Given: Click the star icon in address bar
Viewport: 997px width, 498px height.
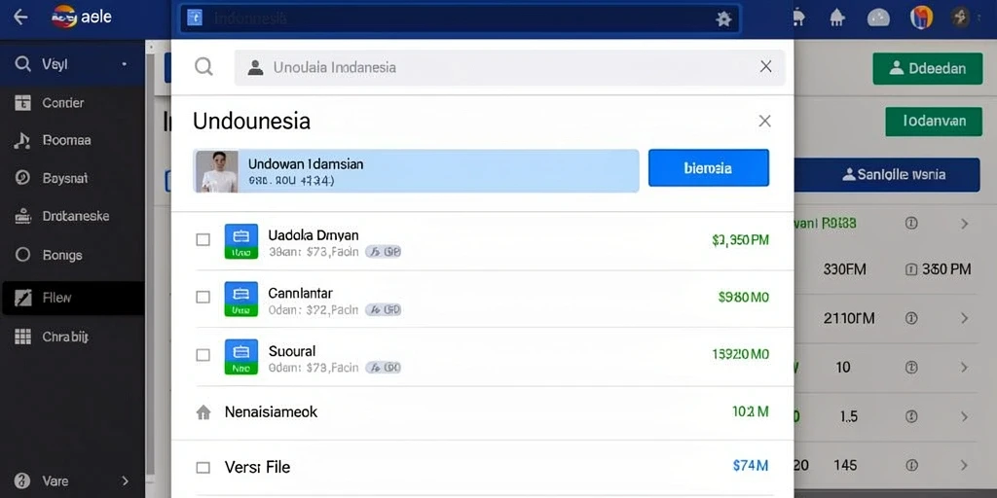Looking at the screenshot, I should pyautogui.click(x=723, y=18).
